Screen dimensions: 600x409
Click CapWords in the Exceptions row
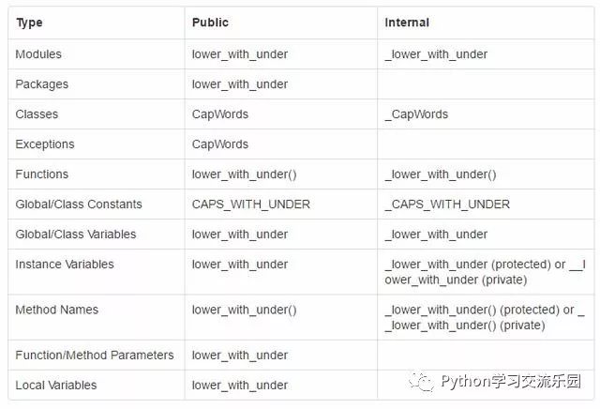click(x=220, y=144)
